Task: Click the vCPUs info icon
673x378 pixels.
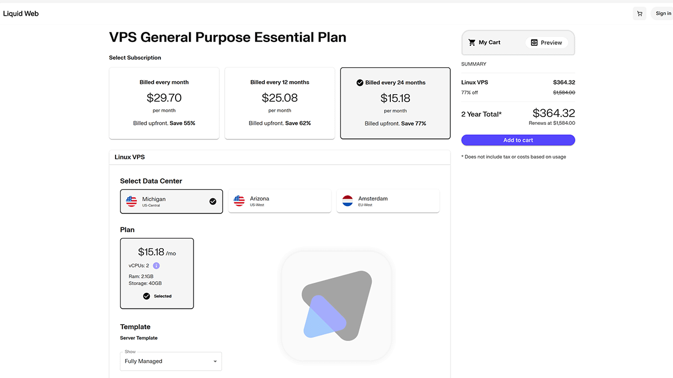Action: click(156, 265)
